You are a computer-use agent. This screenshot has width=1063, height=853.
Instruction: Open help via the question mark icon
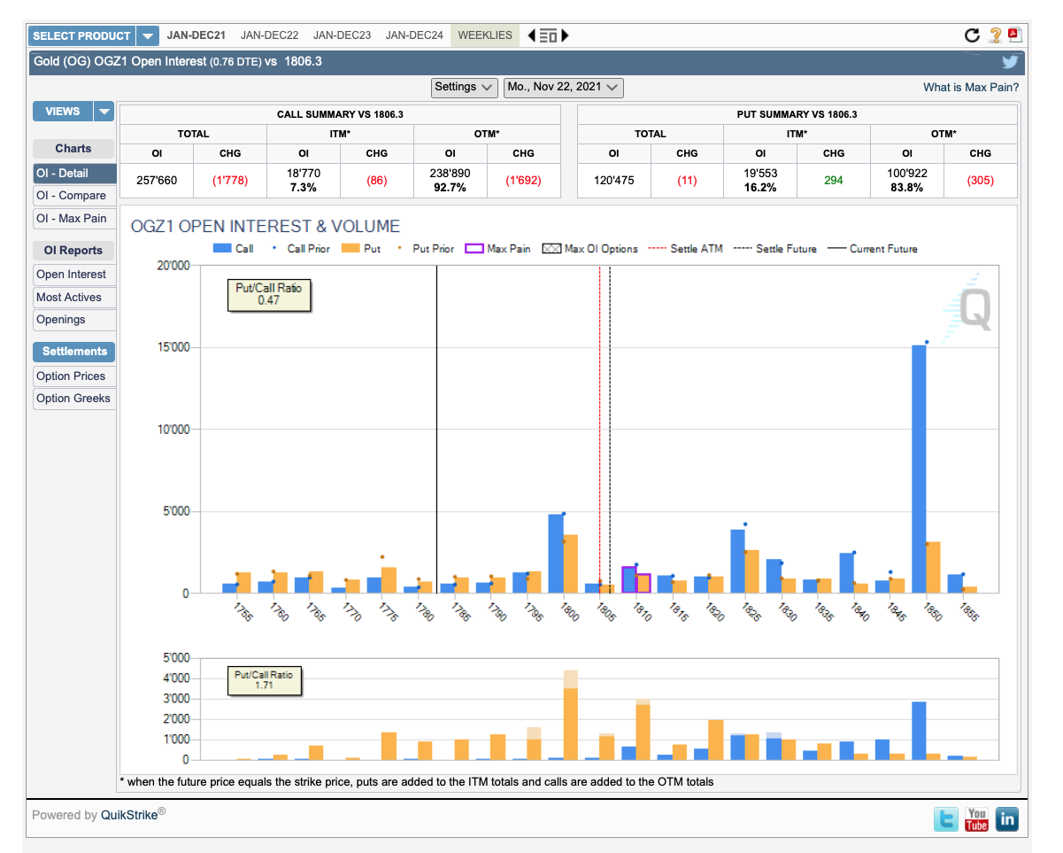[x=996, y=35]
